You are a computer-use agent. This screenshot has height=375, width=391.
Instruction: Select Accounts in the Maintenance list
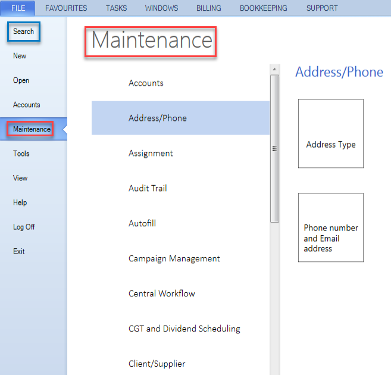coord(180,83)
